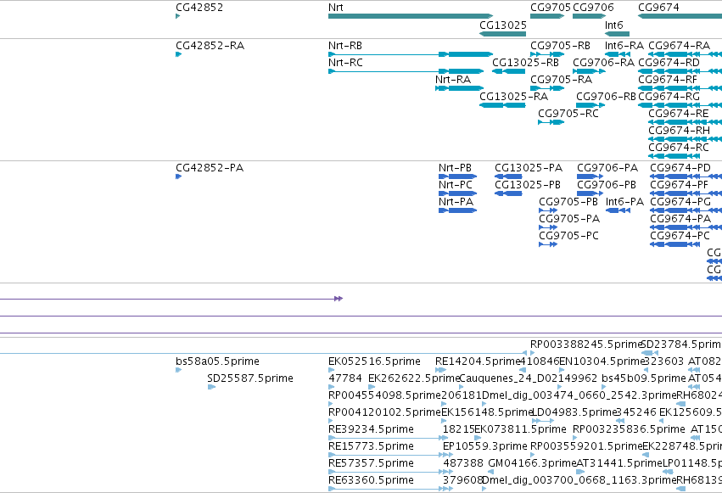Screen dimensions: 722x493
Task: Select the CG9706 gene glyph
Action: click(589, 17)
